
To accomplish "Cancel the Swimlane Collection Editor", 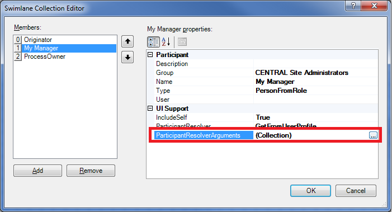I will [x=356, y=191].
